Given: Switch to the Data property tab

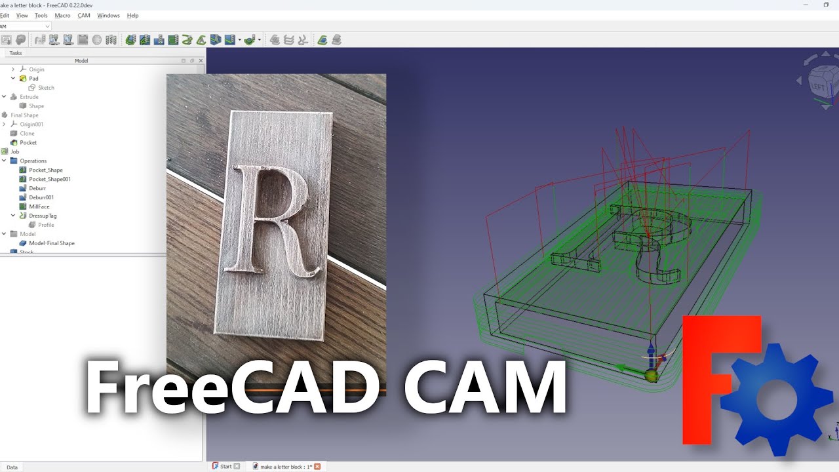Looking at the screenshot, I should tap(12, 467).
